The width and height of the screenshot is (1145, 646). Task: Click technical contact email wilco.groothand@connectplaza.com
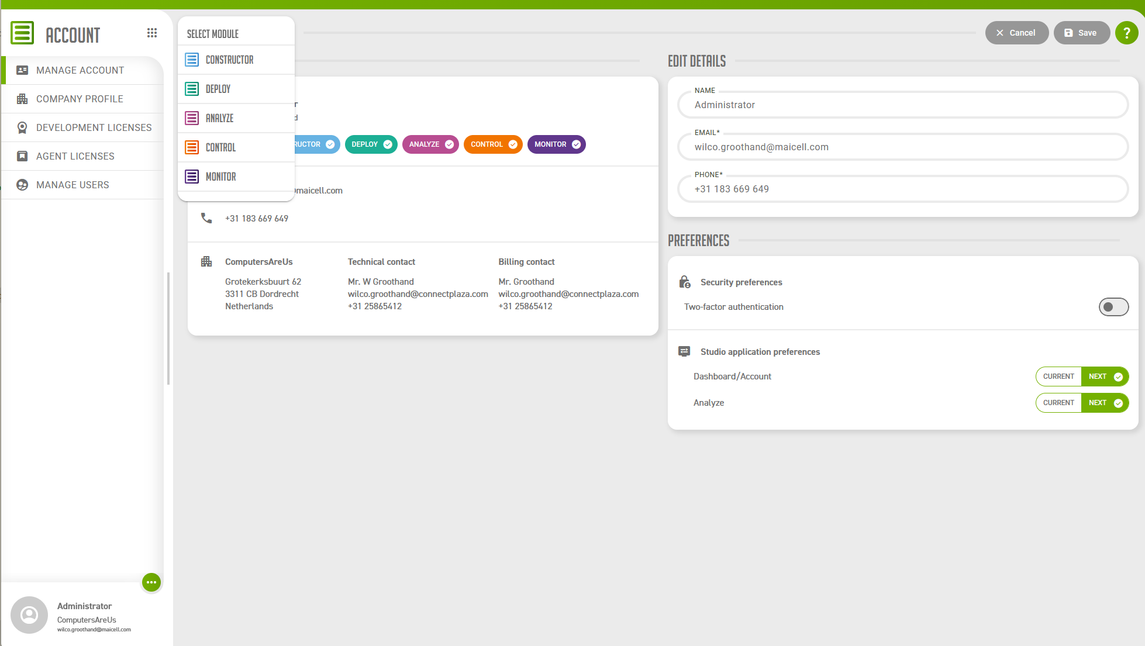tap(418, 294)
